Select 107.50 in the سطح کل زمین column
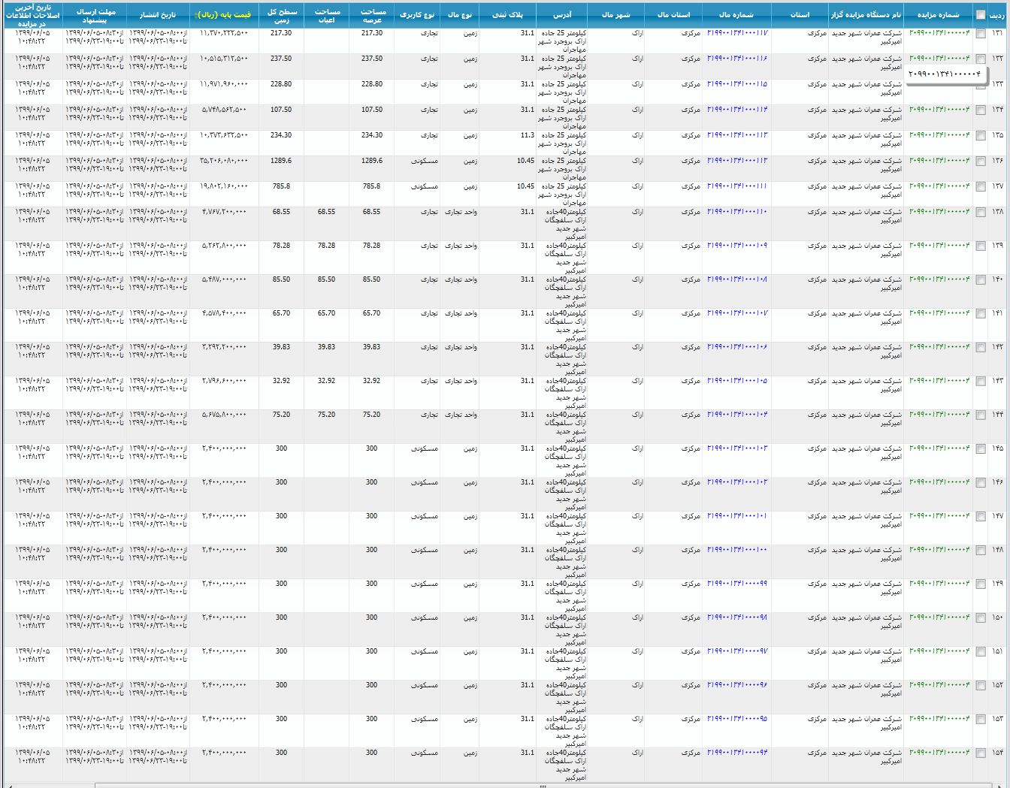 click(282, 110)
